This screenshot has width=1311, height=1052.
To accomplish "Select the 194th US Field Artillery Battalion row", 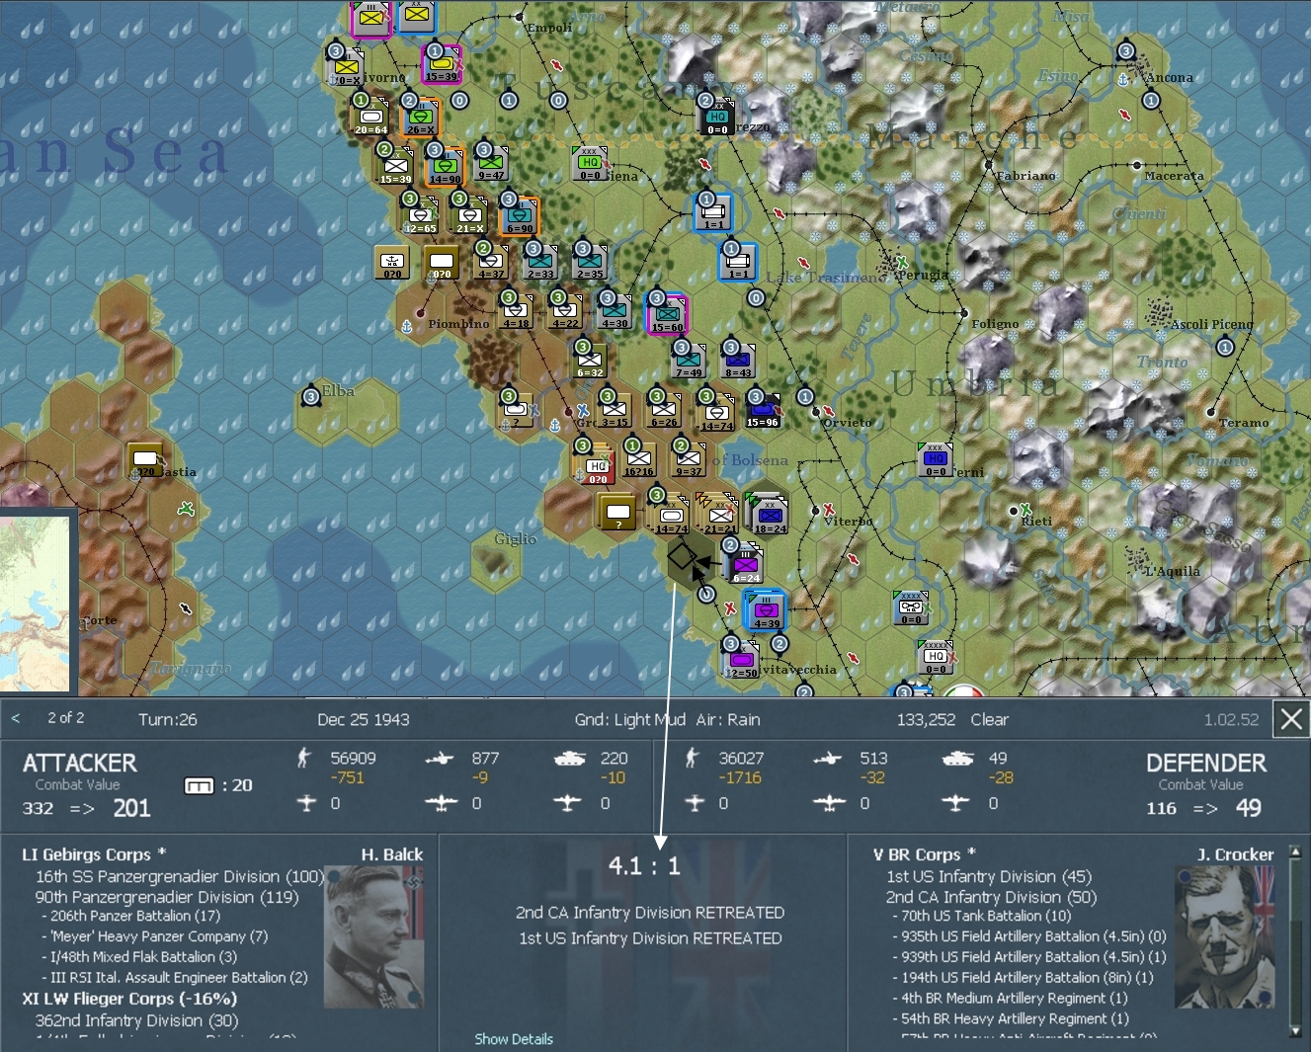I will (1023, 977).
